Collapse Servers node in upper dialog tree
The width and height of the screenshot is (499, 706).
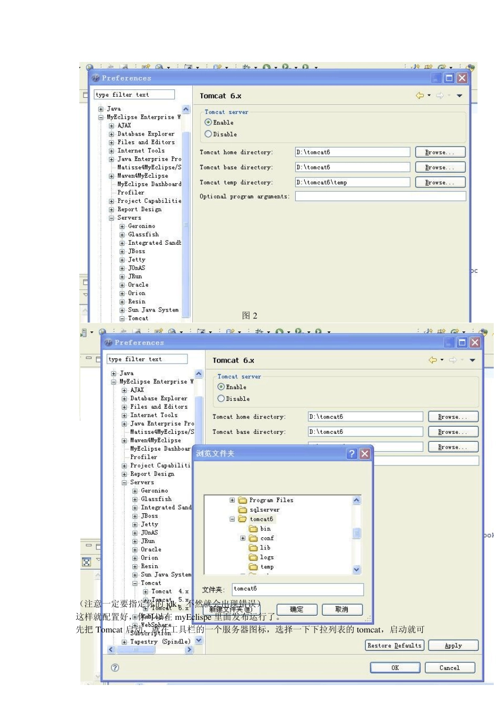click(x=111, y=217)
